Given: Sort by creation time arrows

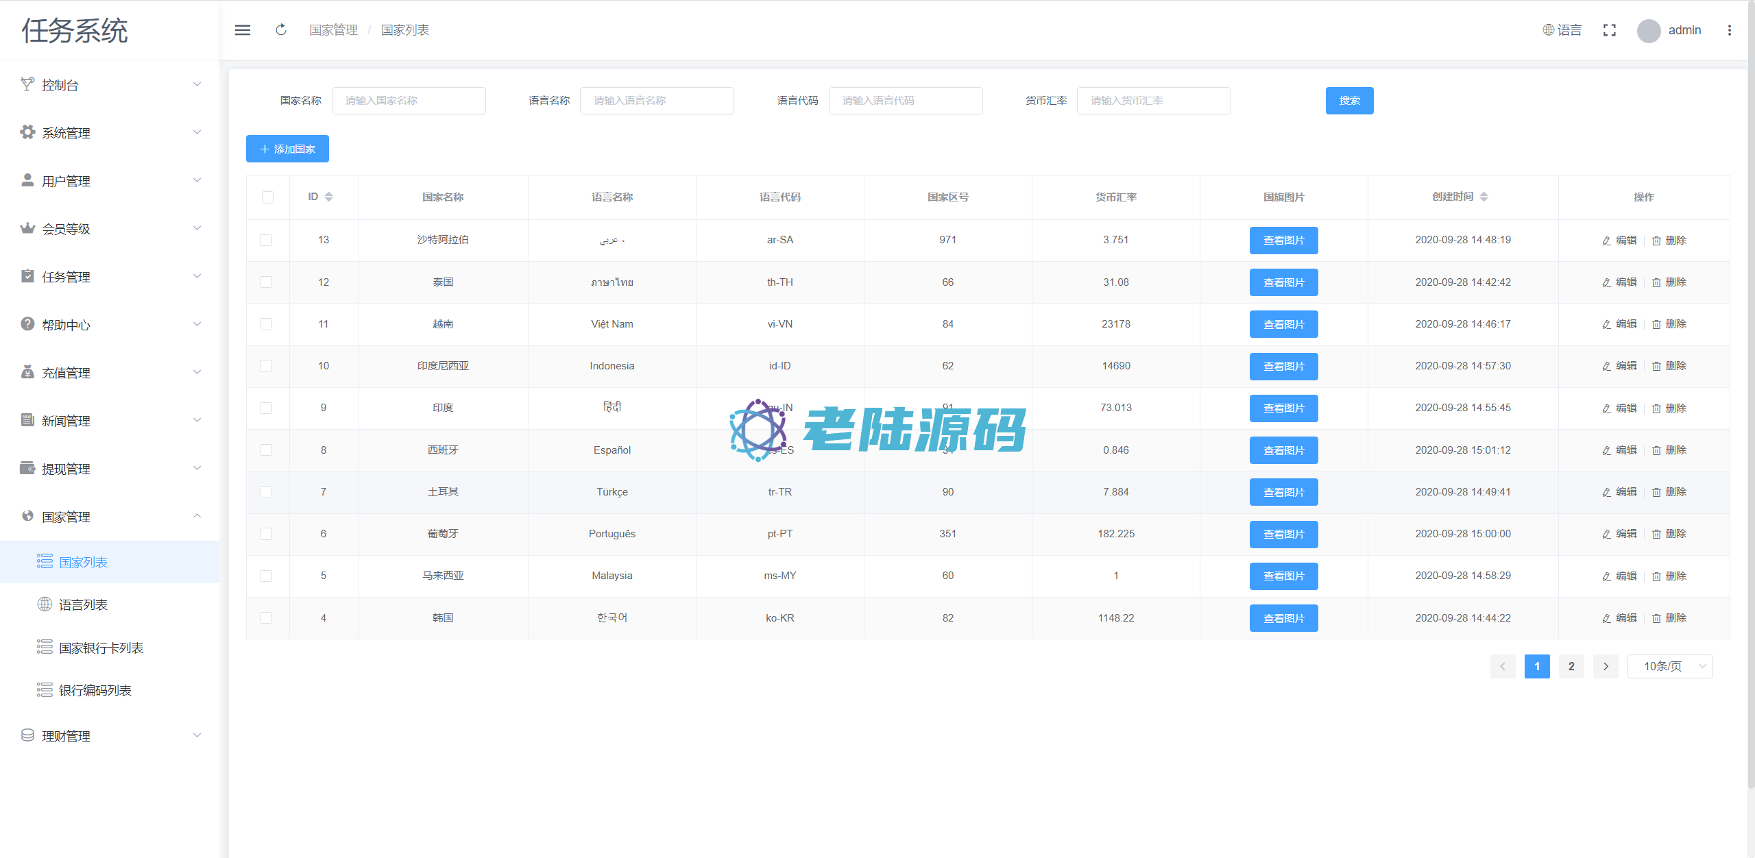Looking at the screenshot, I should tap(1484, 197).
